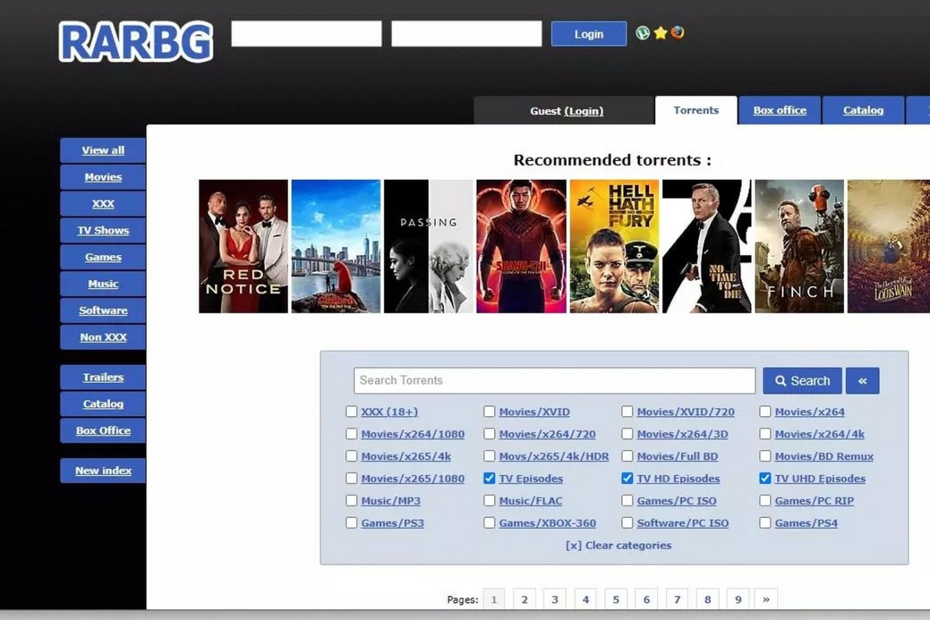The height and width of the screenshot is (620, 930).
Task: Open the Box office tab
Action: click(780, 110)
